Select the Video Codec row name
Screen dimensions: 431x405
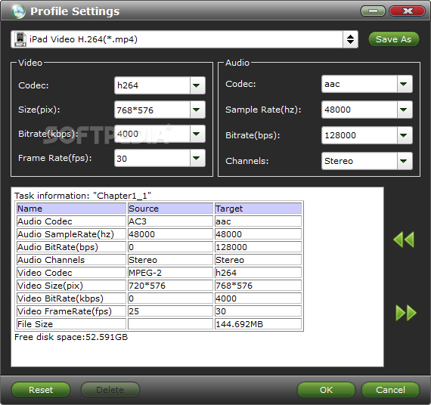(71, 273)
